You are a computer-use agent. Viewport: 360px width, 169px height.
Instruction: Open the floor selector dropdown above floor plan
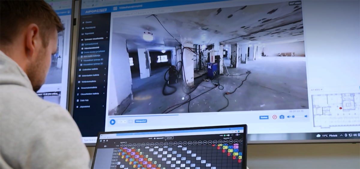click(x=316, y=89)
